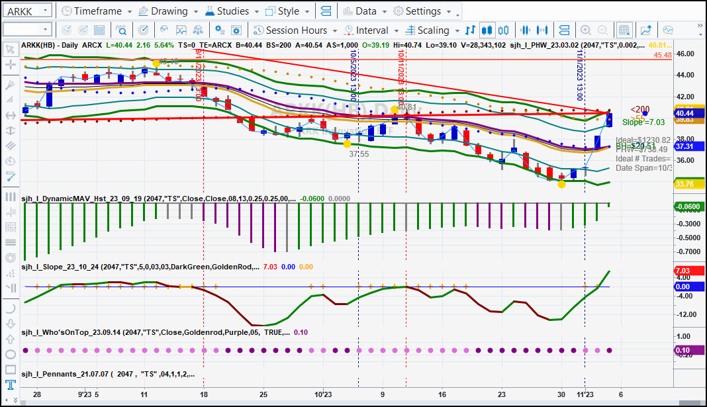Expand the drawing sidebar overflow chevron

15,400
